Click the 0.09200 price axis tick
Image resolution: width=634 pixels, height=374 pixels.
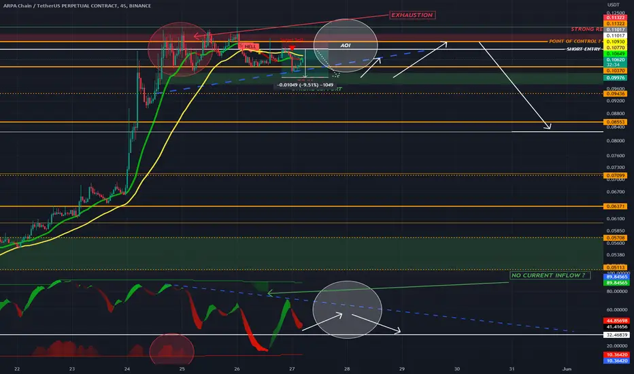click(616, 101)
